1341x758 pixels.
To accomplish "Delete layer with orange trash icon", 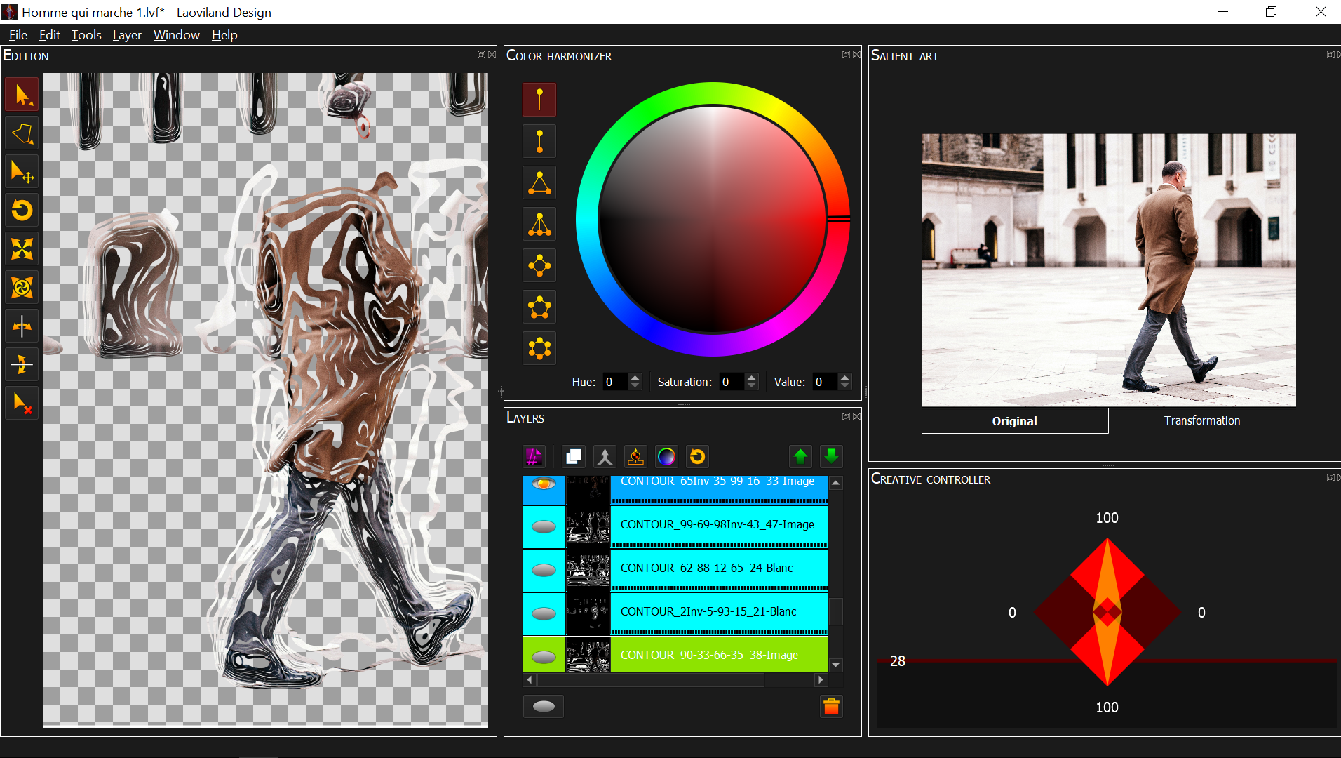I will (831, 706).
